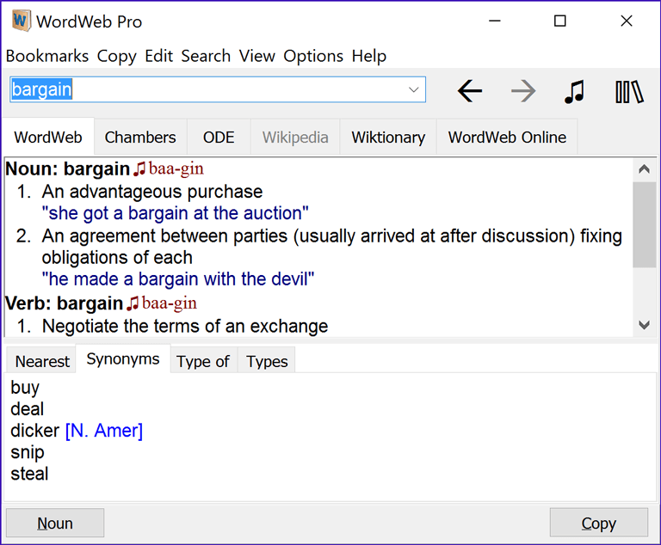661x545 pixels.
Task: Click the synonym "snip"
Action: pos(28,452)
